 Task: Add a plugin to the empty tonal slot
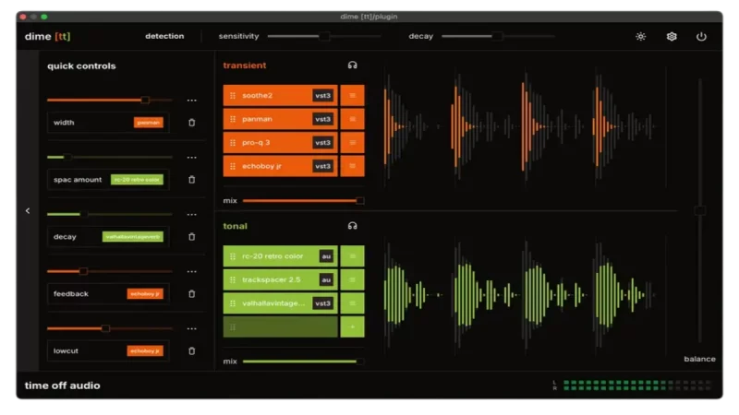click(352, 327)
